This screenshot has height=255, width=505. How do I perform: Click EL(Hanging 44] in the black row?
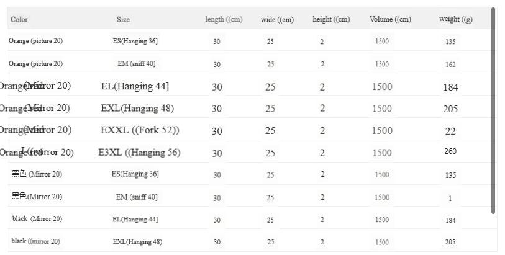(x=135, y=219)
